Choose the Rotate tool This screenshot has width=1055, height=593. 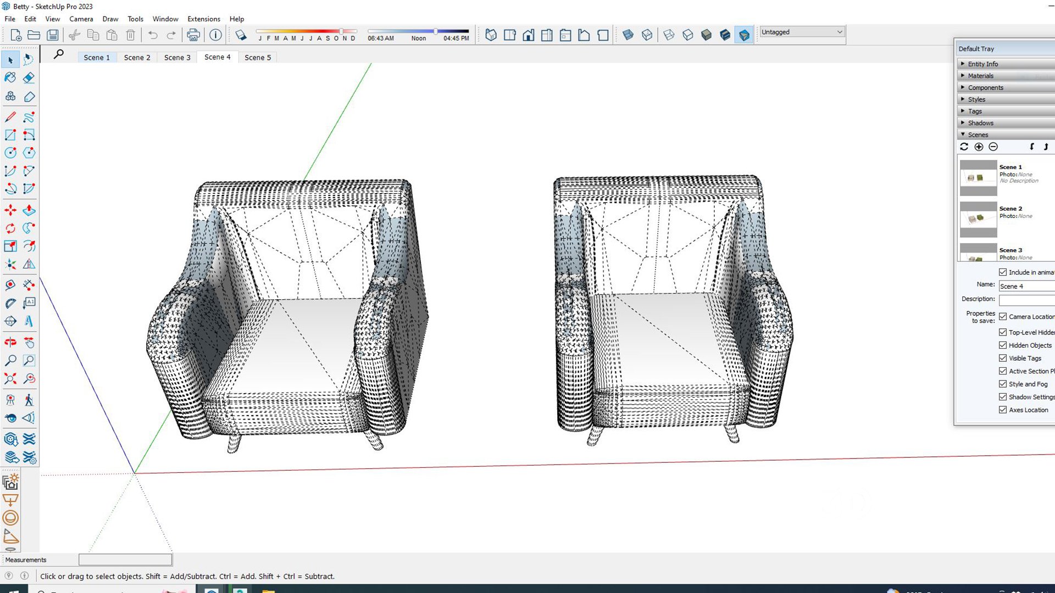(10, 228)
